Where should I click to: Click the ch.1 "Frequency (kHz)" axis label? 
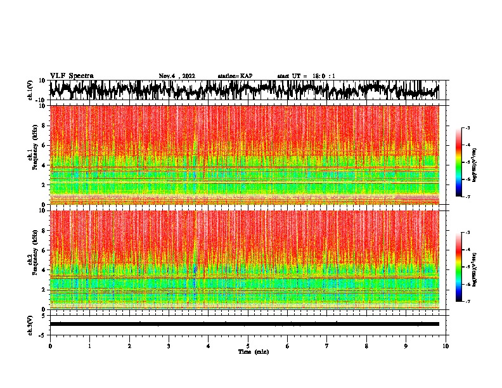click(35, 147)
